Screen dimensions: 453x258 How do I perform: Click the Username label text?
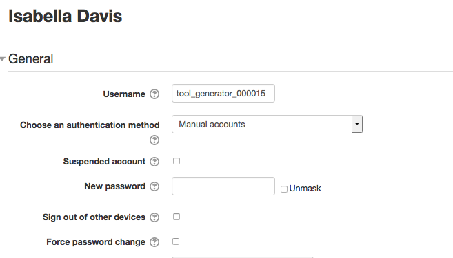click(x=124, y=94)
